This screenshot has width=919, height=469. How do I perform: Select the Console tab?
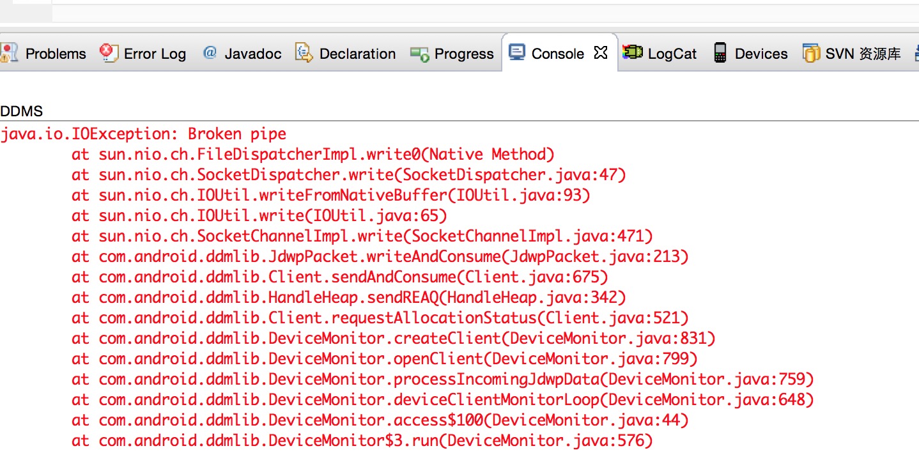pyautogui.click(x=557, y=54)
